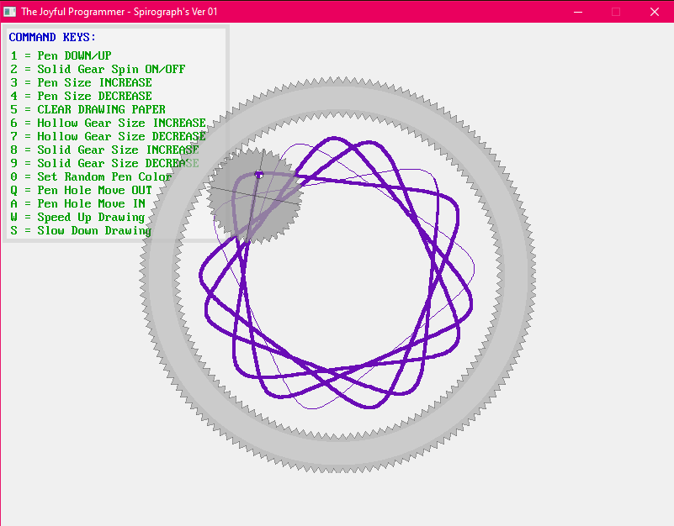This screenshot has height=526, width=674.
Task: Click the small dark solid gear
Action: 254,196
